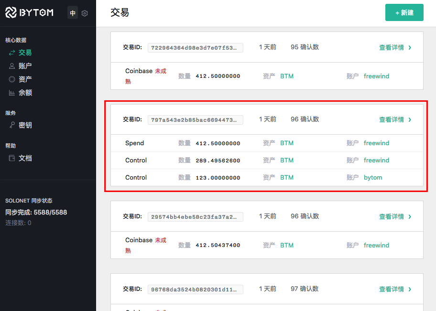Image resolution: width=436 pixels, height=311 pixels.
Task: Click the document icon beside 文档
Action: (x=11, y=158)
